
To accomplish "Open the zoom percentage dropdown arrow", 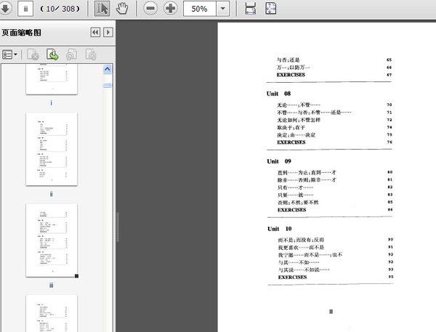I will click(222, 9).
